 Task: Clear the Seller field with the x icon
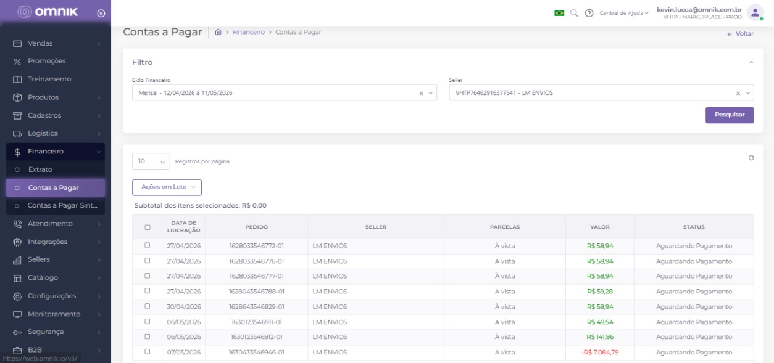coord(738,93)
